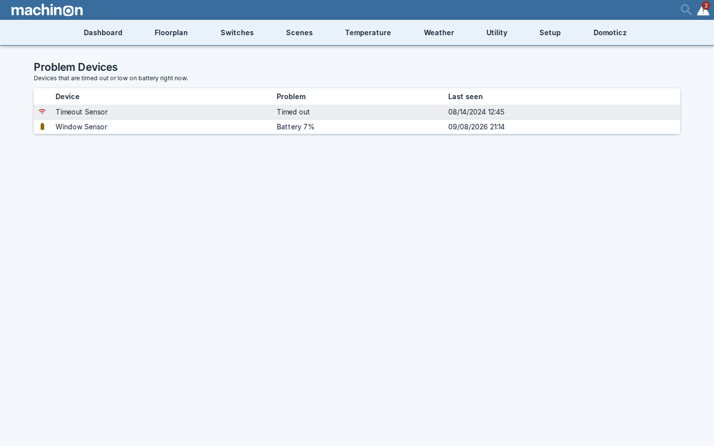Select the Utility tab
The height and width of the screenshot is (446, 714).
pos(497,33)
